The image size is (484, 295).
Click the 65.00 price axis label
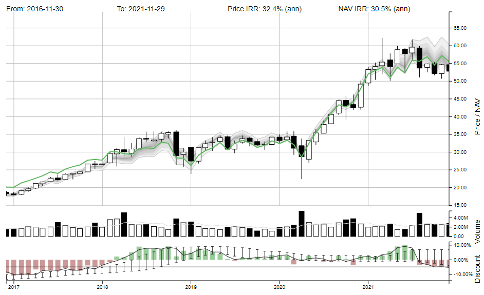coord(460,28)
